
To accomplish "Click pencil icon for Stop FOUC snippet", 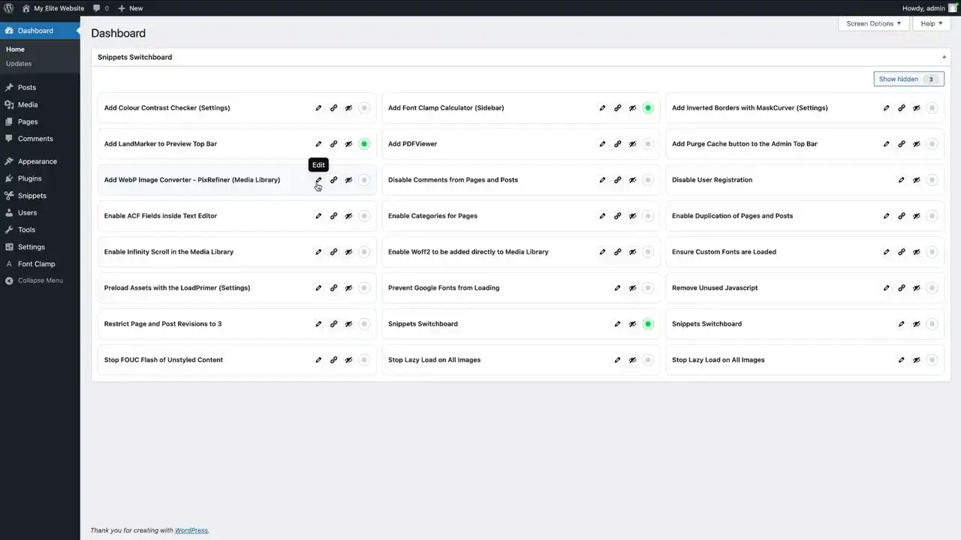I will (318, 360).
